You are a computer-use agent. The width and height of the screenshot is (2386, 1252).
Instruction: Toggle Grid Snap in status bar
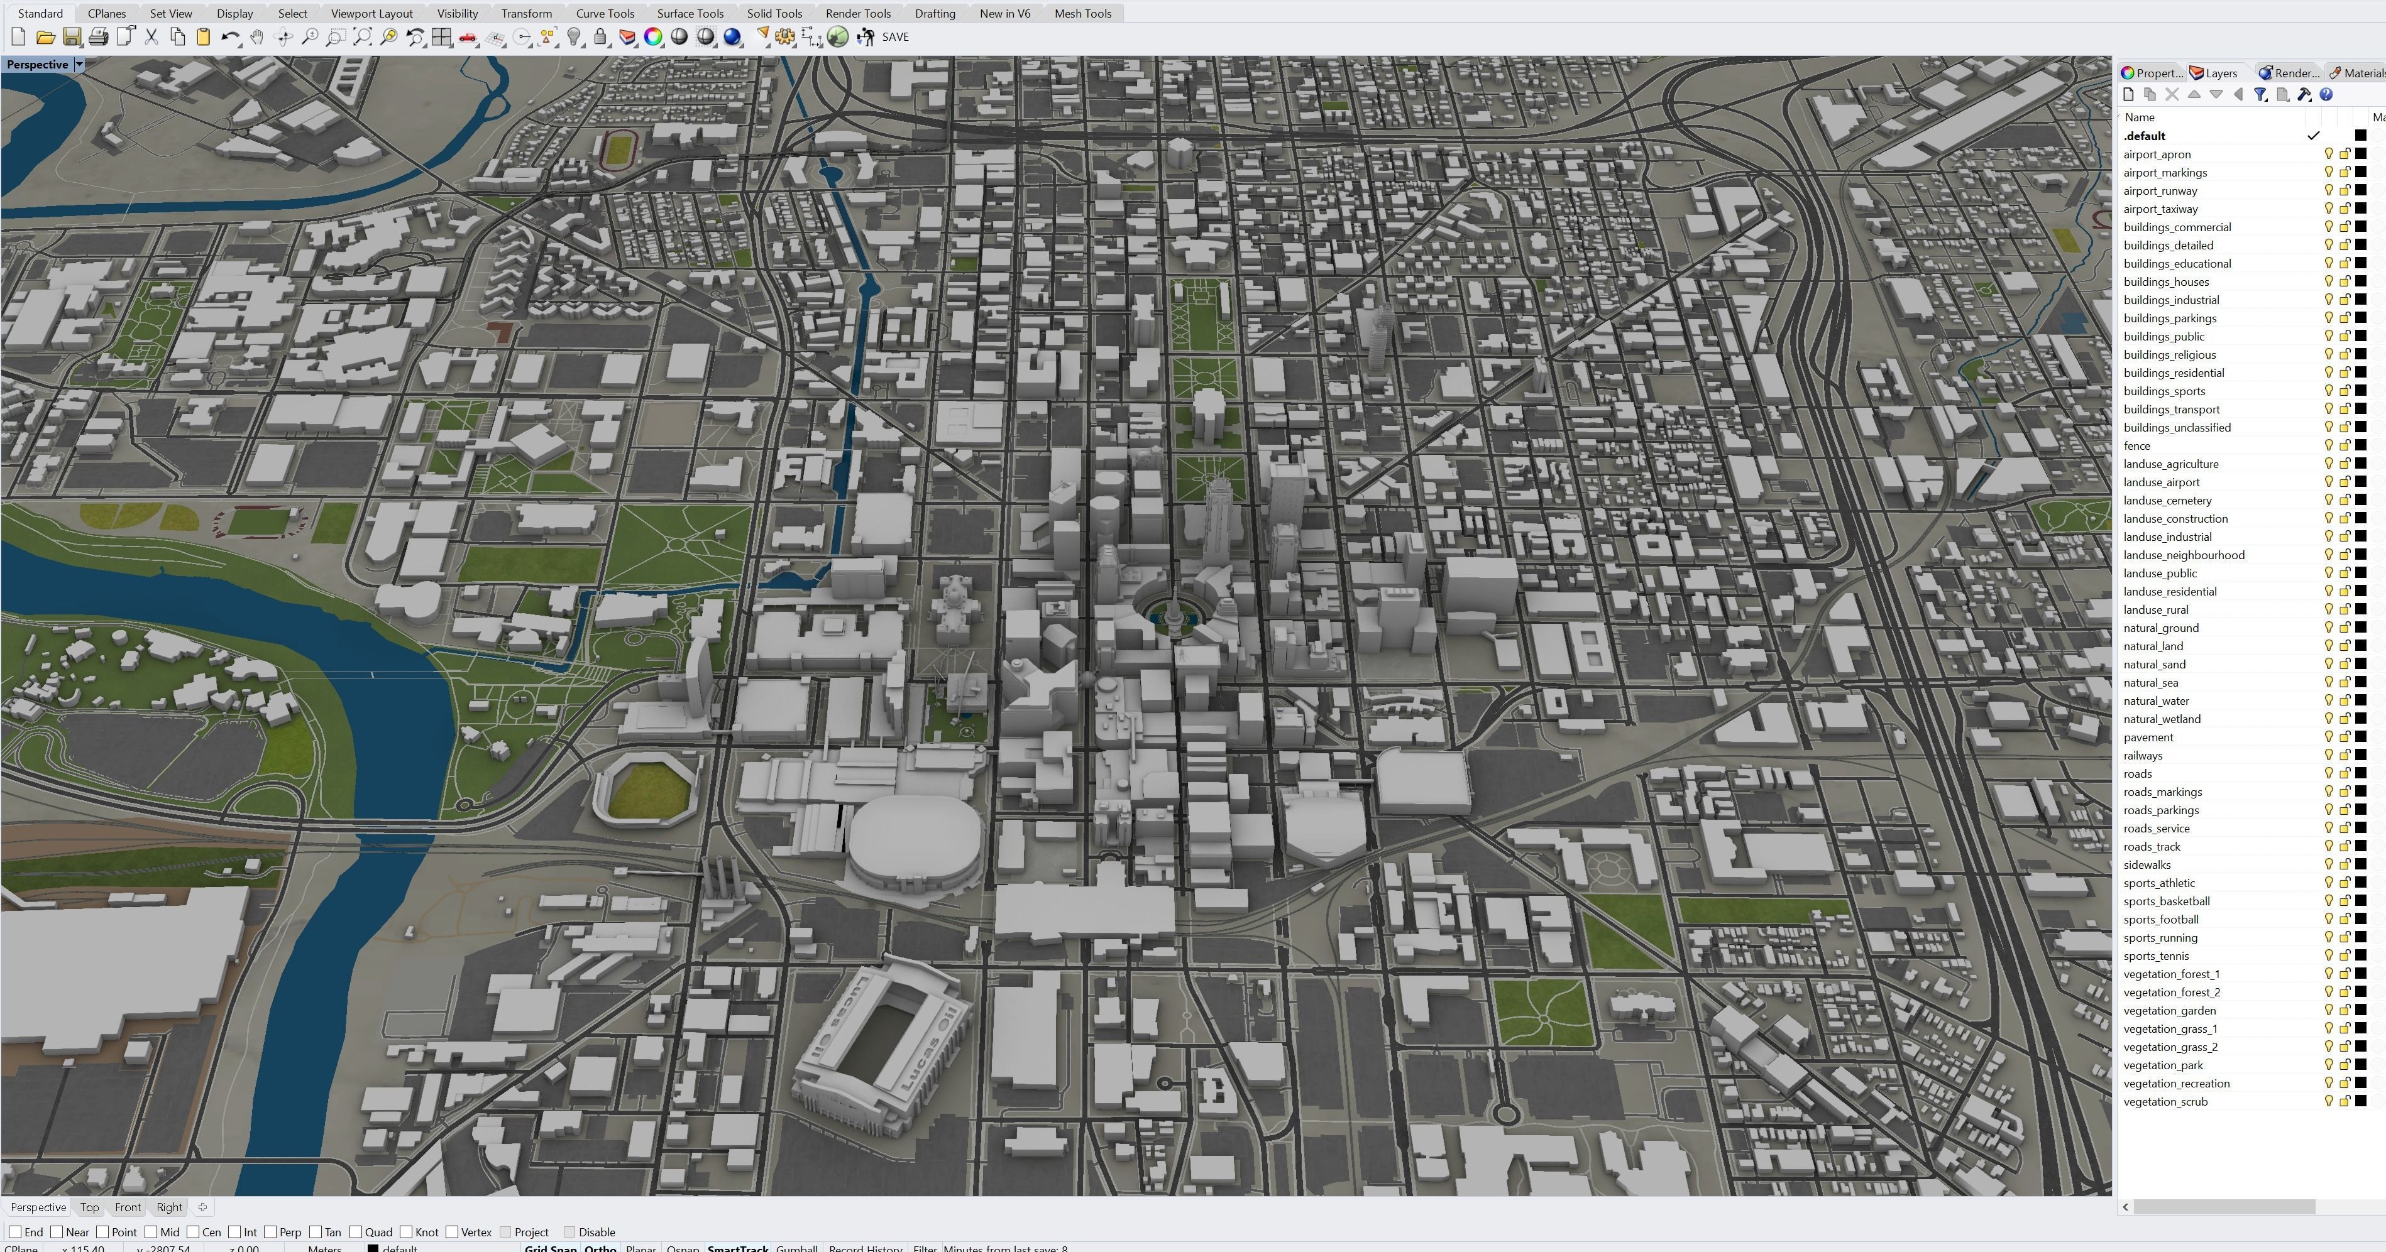550,1248
